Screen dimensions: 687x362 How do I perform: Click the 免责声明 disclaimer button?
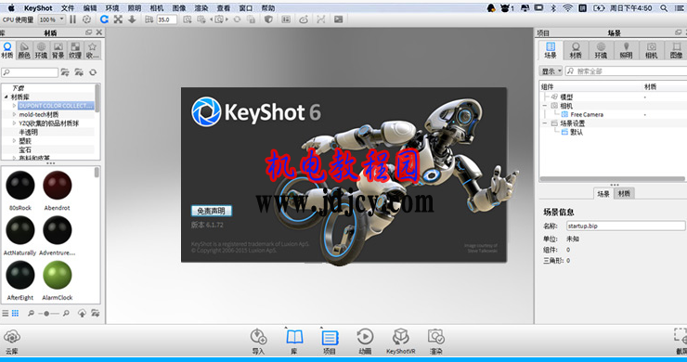click(x=211, y=211)
